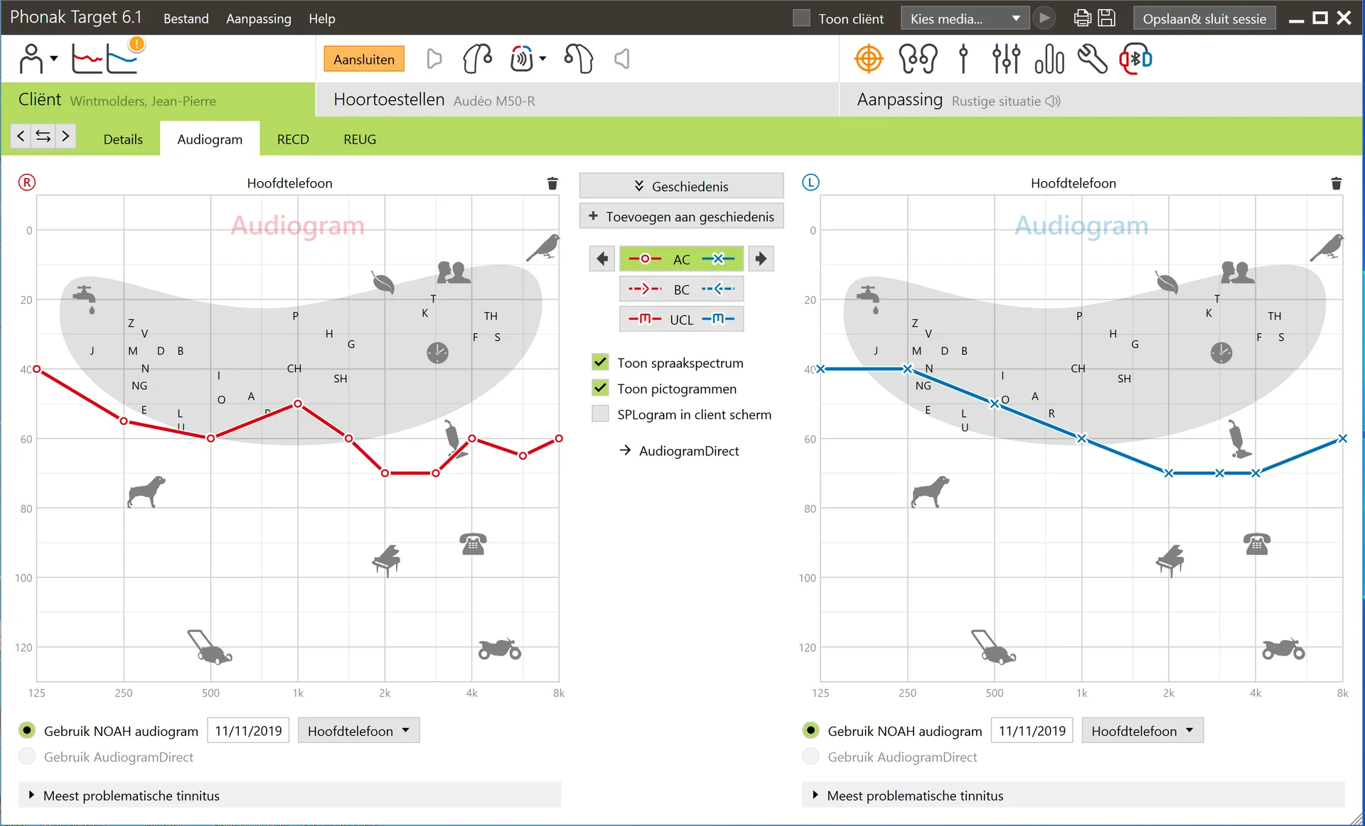Open the Bestand menu
This screenshot has width=1365, height=826.
pyautogui.click(x=186, y=18)
